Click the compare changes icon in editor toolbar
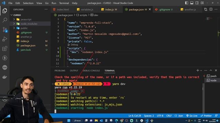Viewport: 220px width, 123px height. pos(206,9)
